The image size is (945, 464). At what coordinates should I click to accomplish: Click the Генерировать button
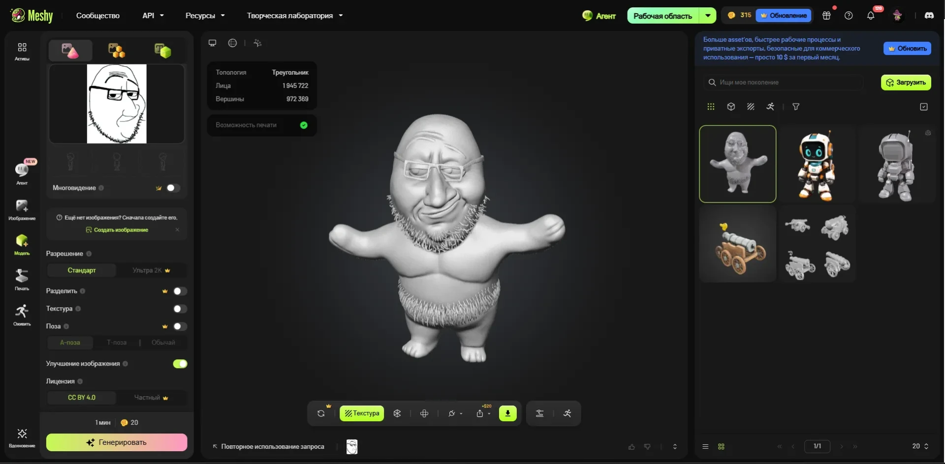click(117, 442)
